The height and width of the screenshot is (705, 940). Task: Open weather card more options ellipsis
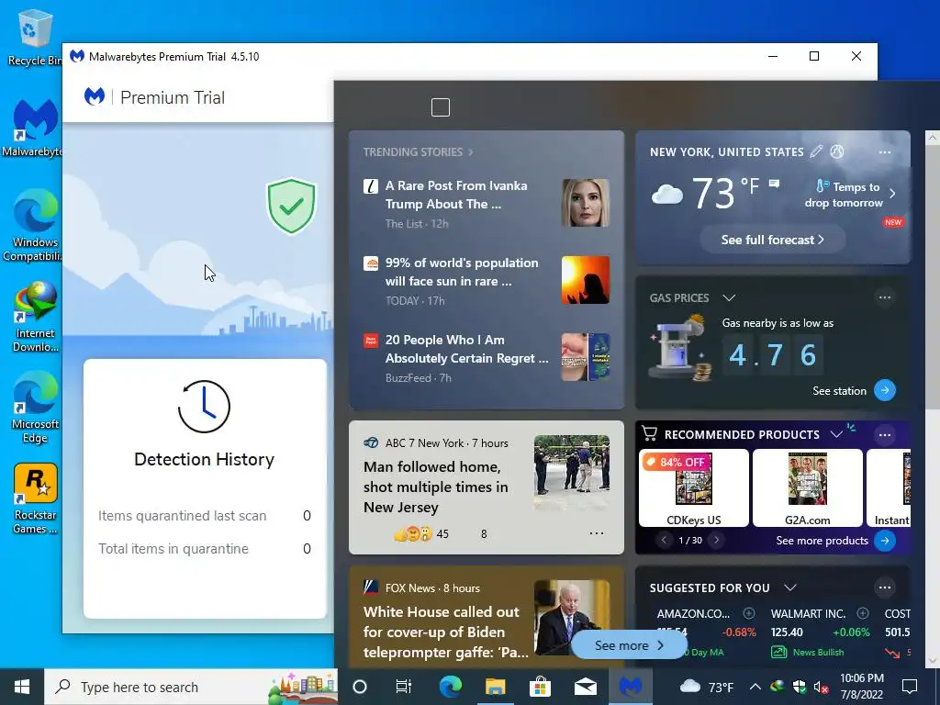pos(885,152)
